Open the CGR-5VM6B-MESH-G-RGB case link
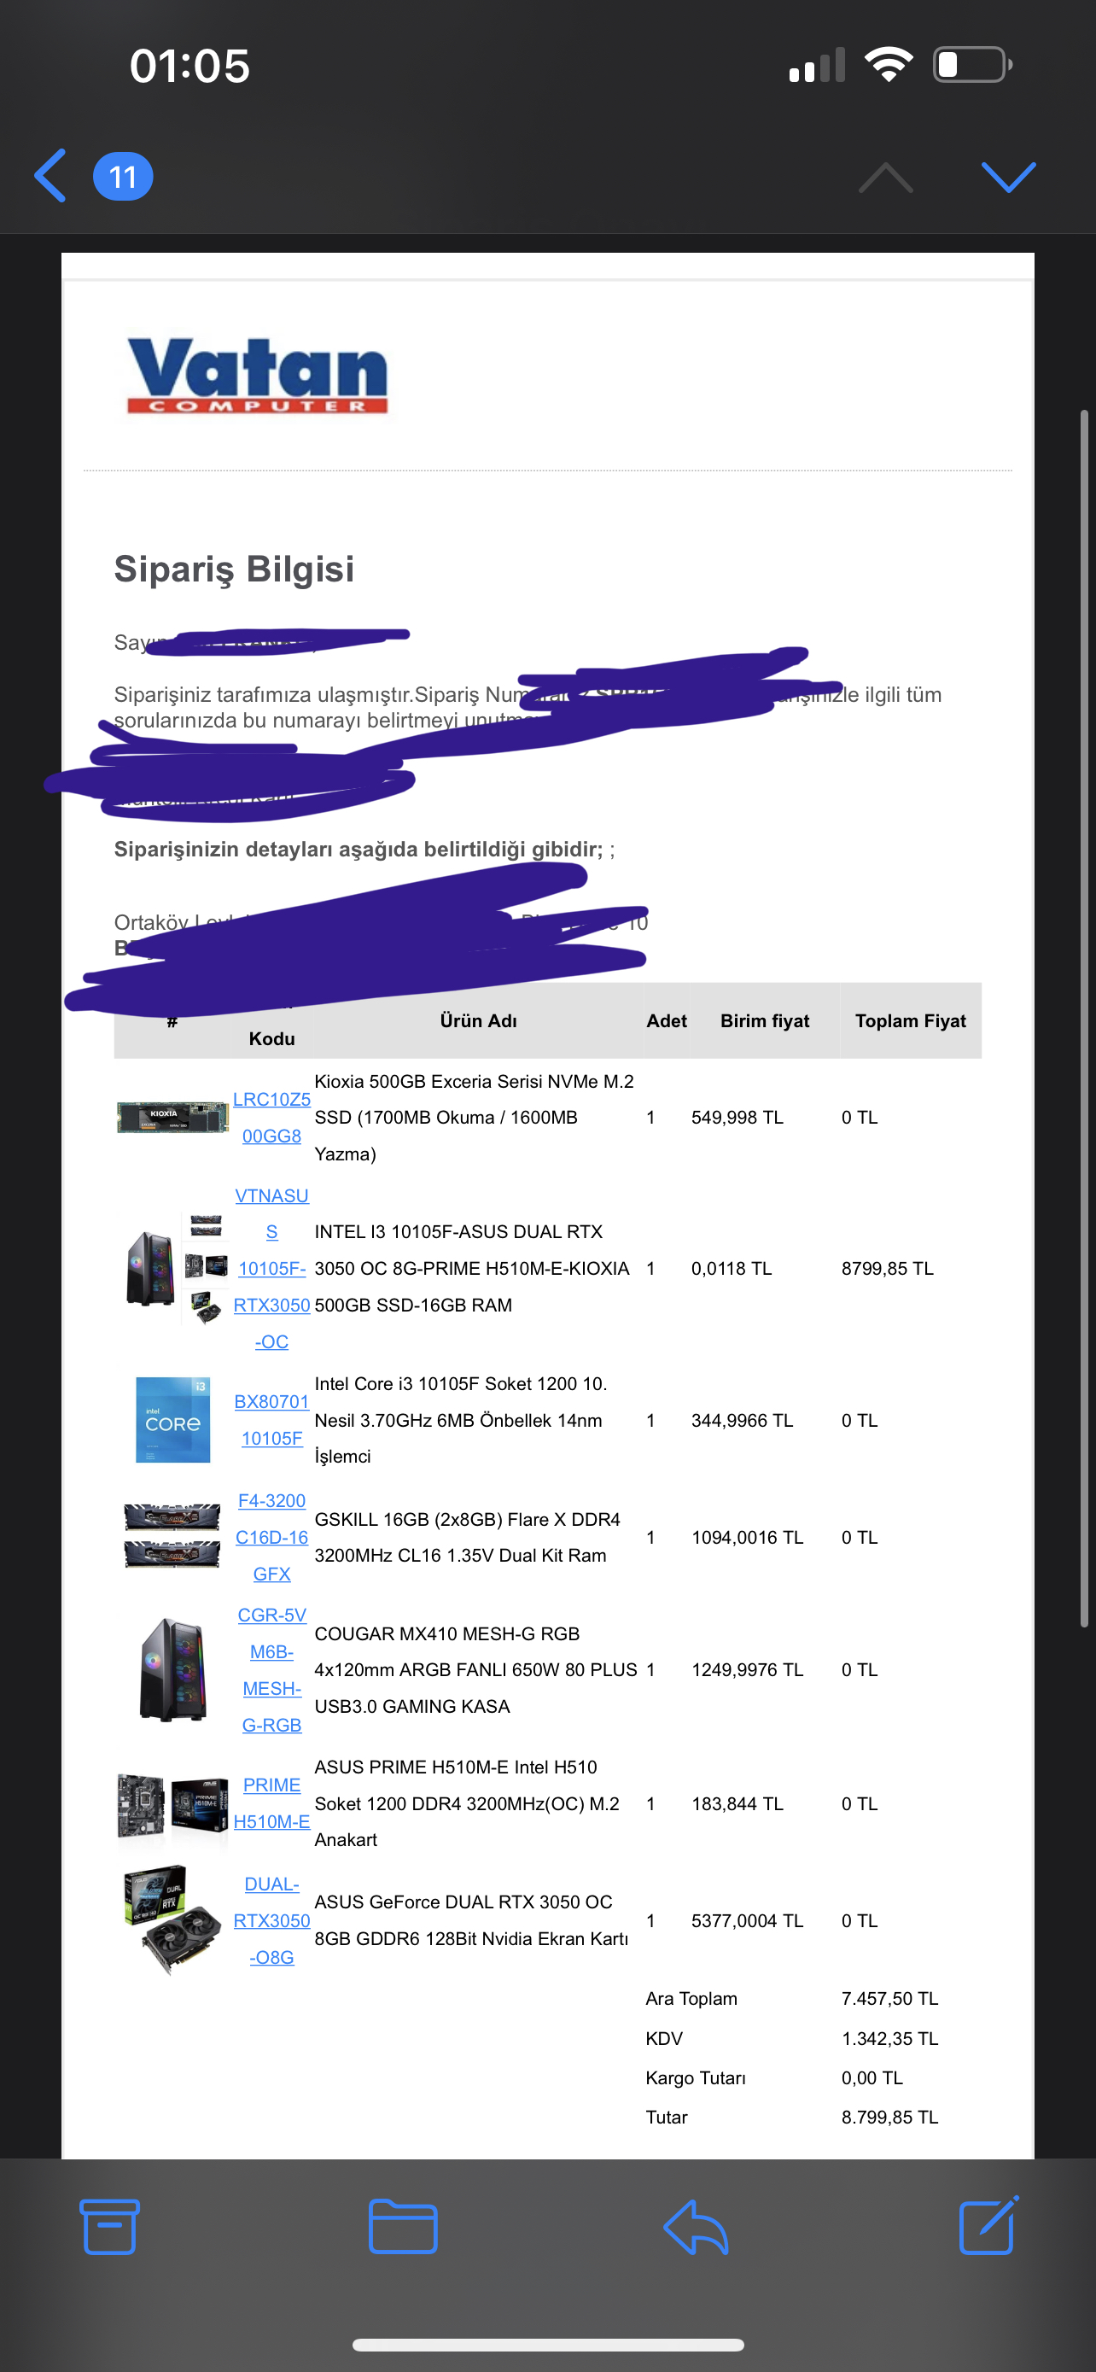1096x2372 pixels. (271, 1669)
